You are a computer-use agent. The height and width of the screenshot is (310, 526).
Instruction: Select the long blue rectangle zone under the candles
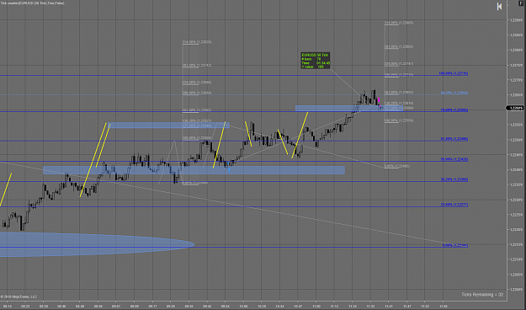click(x=194, y=170)
